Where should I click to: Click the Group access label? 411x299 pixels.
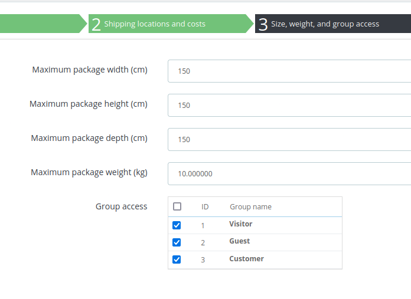pos(122,206)
